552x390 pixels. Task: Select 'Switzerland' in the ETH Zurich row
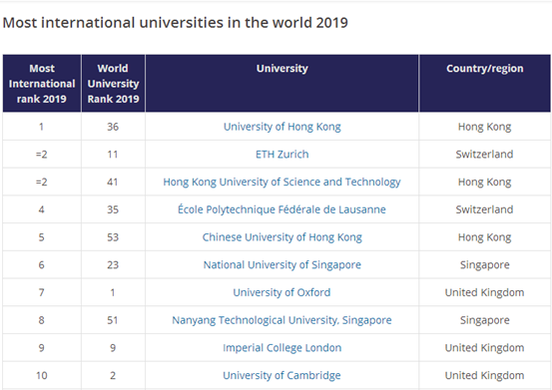(484, 154)
